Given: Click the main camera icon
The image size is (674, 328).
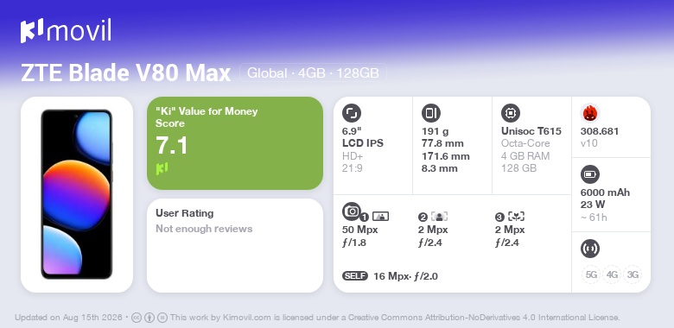Looking at the screenshot, I should pyautogui.click(x=352, y=211).
